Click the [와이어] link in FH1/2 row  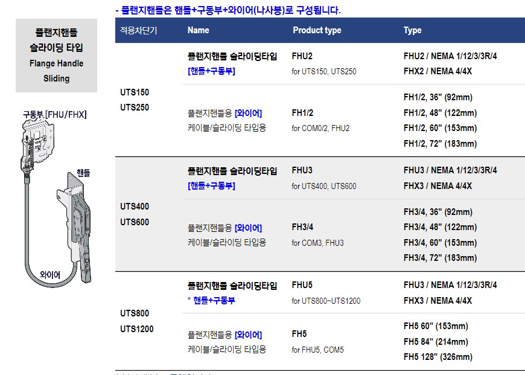point(248,114)
